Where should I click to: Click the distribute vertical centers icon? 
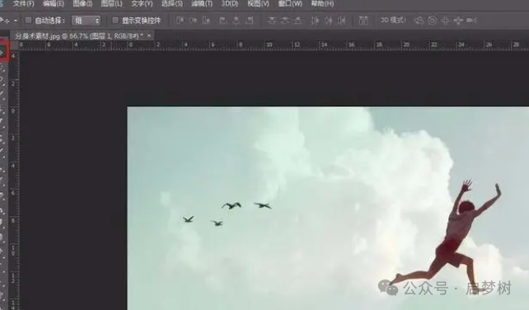point(285,21)
